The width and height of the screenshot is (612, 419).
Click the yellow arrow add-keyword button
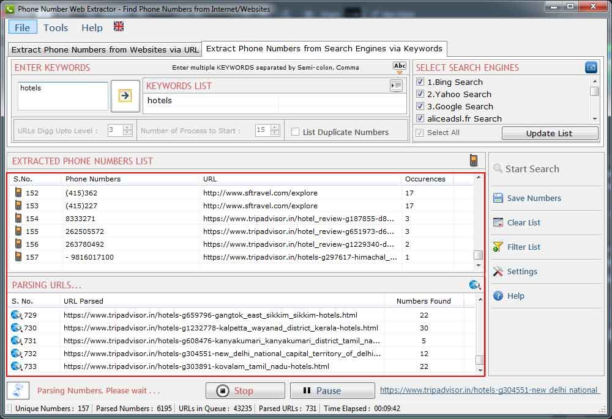pos(125,96)
